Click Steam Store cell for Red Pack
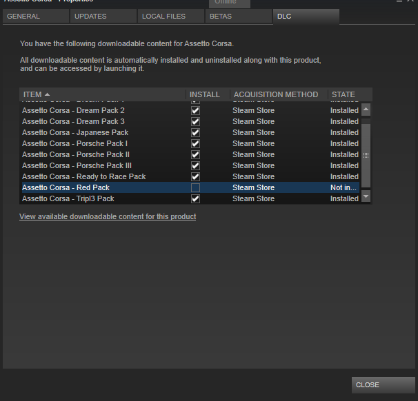The image size is (418, 401). click(254, 187)
